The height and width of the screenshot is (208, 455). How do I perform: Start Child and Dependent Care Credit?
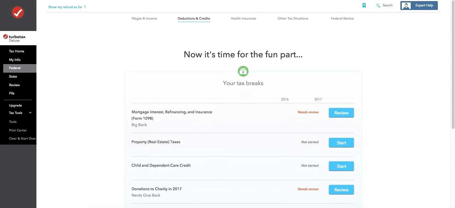click(x=341, y=166)
